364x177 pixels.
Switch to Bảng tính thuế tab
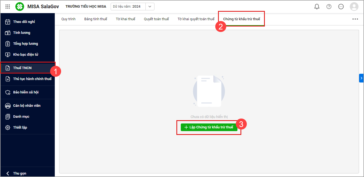click(96, 19)
